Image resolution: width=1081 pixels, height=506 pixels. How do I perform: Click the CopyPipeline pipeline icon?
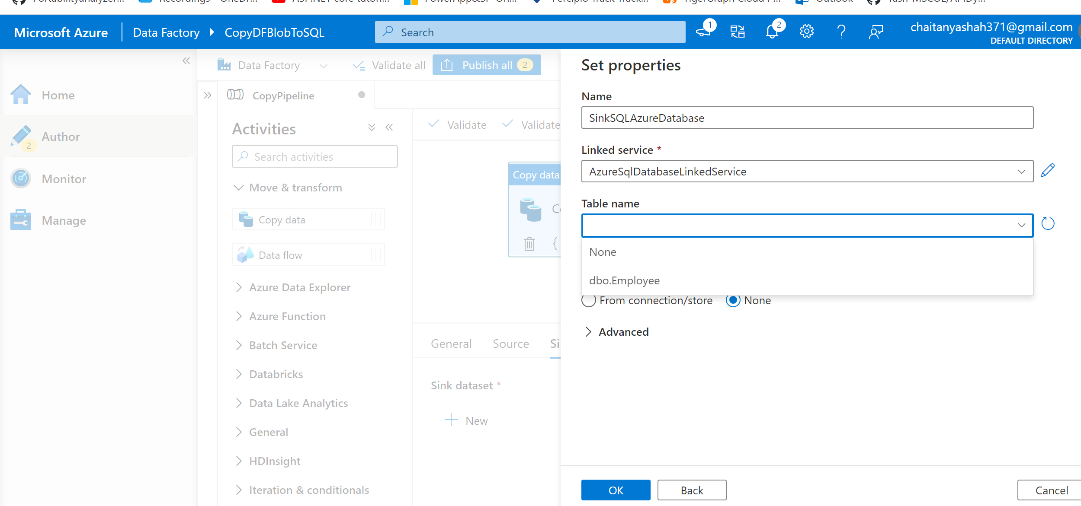point(235,95)
